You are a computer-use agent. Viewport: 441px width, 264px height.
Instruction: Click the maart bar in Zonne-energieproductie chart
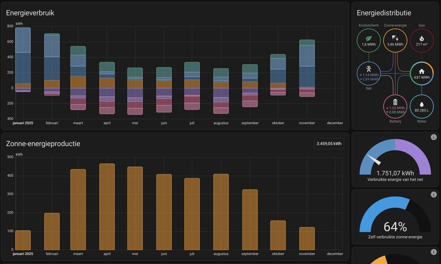click(x=78, y=210)
